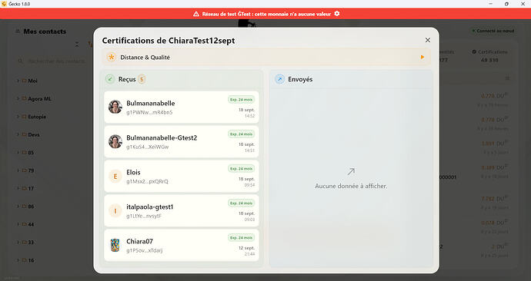Open the hamburger menu beside Mes contacts
The width and height of the screenshot is (531, 281).
point(17,31)
